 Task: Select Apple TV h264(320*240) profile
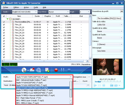coord(43,83)
